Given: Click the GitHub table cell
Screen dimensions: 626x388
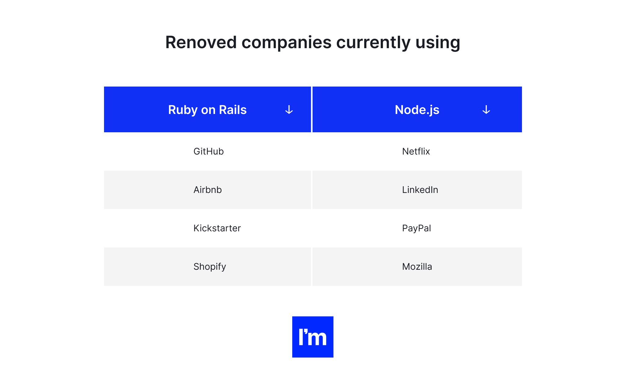Looking at the screenshot, I should click(x=207, y=151).
